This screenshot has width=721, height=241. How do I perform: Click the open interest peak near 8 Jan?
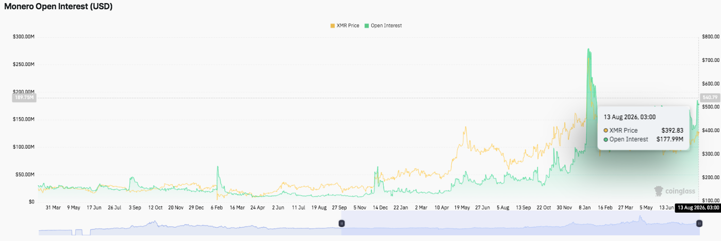(588, 50)
